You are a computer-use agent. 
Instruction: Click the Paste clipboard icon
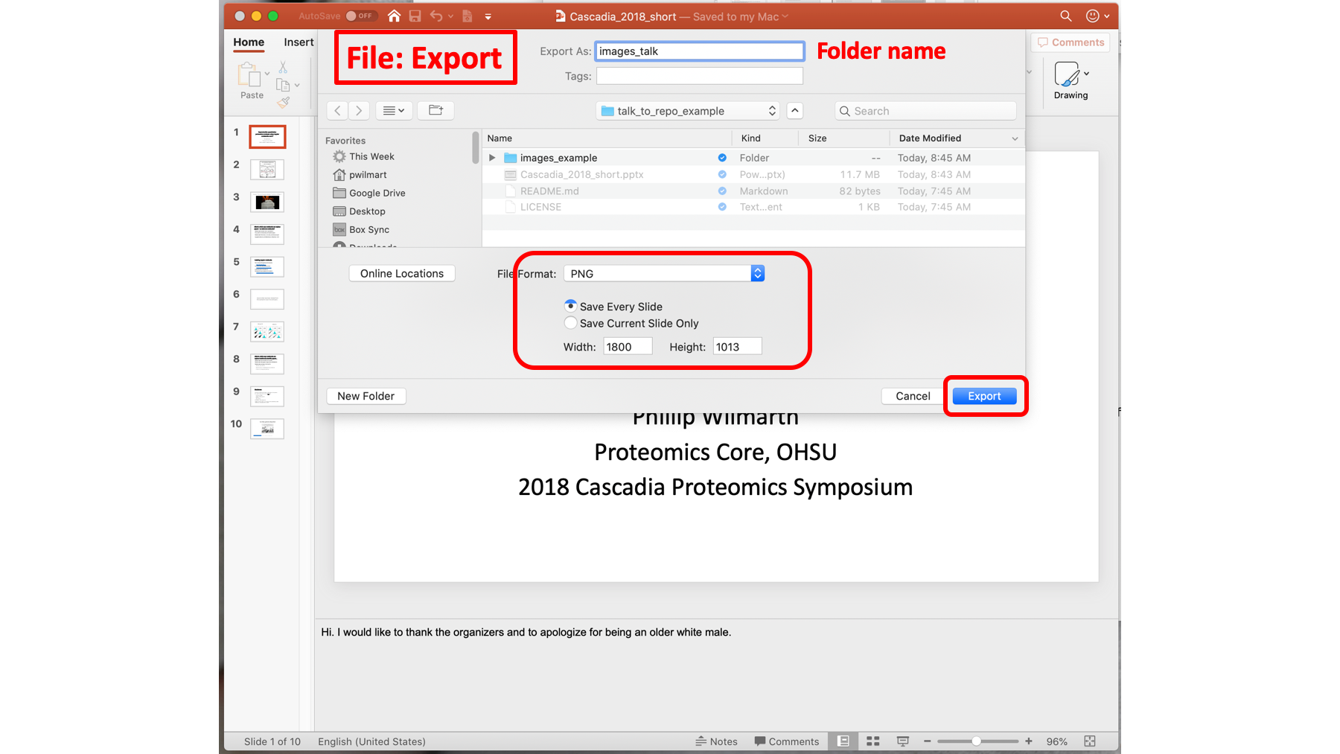(x=249, y=74)
